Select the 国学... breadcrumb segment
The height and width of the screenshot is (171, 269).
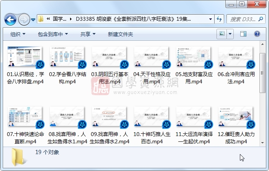click(x=59, y=19)
